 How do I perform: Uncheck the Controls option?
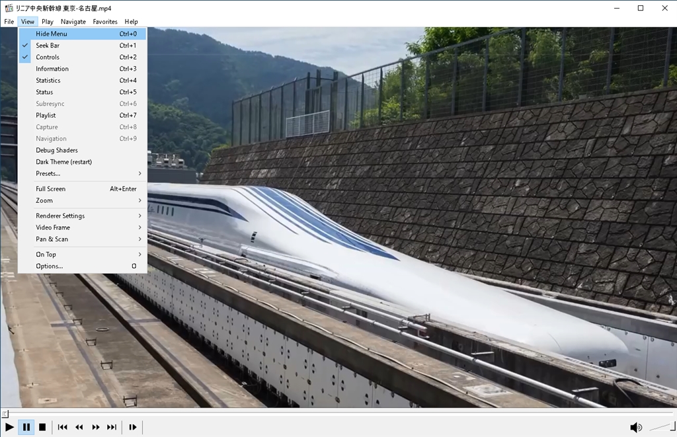[83, 57]
